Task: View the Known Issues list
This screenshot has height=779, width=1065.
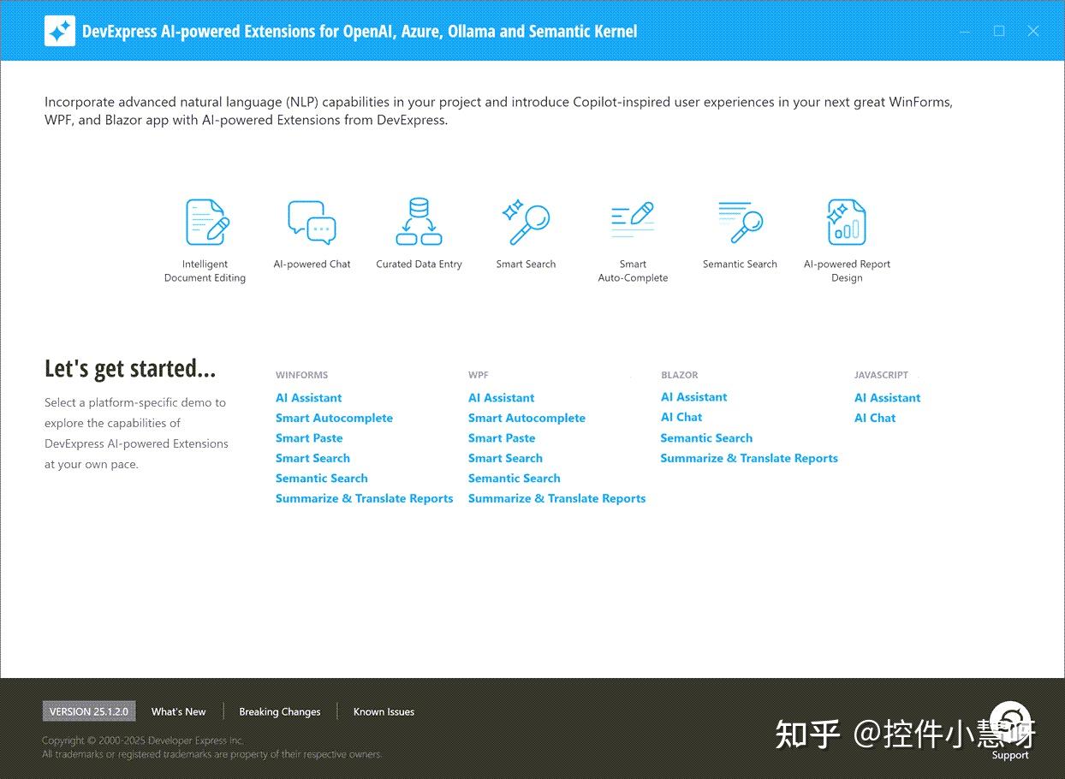Action: point(384,711)
